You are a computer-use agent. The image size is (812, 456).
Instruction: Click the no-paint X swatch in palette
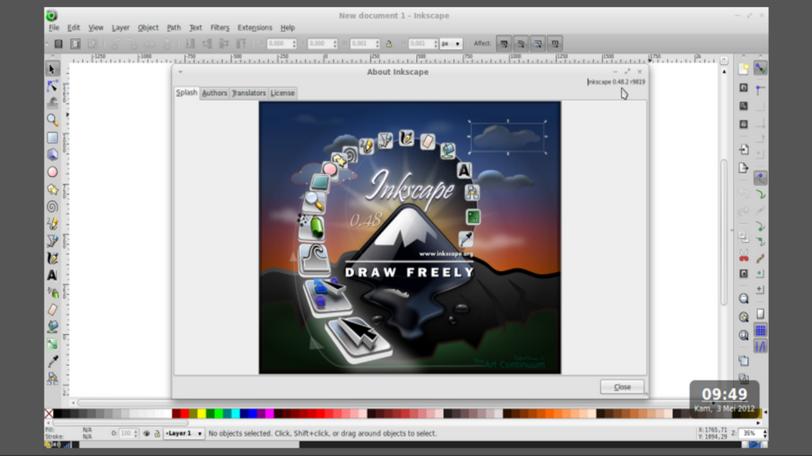pos(49,414)
